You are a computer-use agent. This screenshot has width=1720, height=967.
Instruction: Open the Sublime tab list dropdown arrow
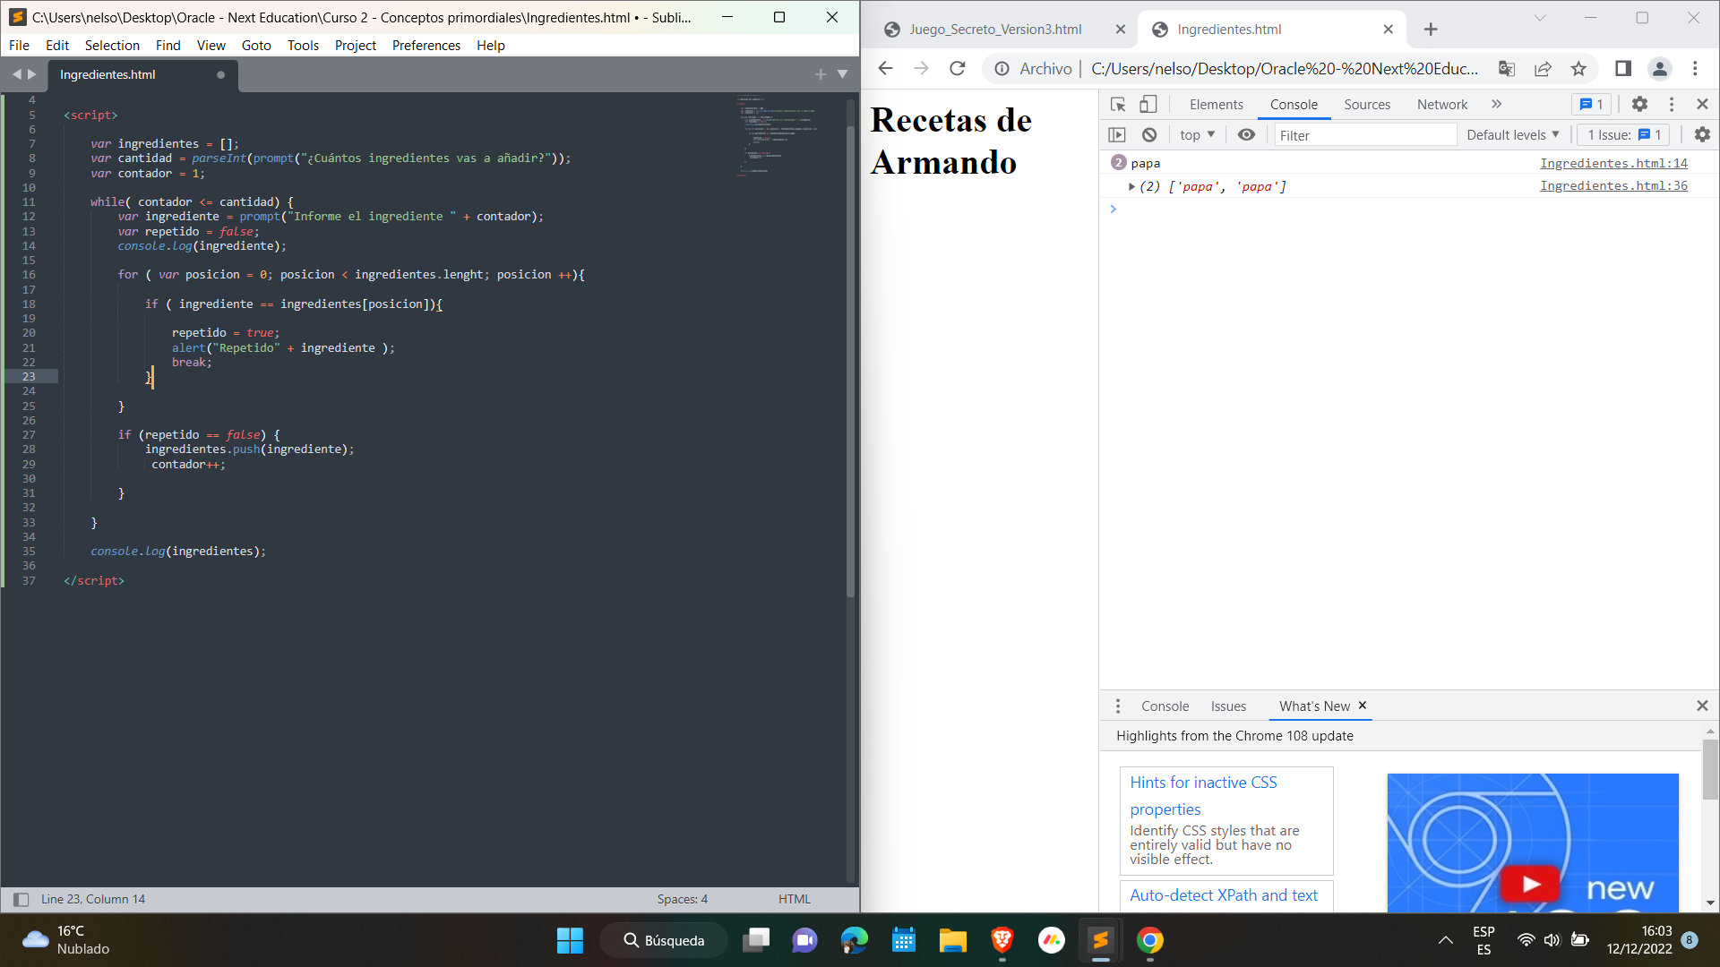(x=842, y=75)
